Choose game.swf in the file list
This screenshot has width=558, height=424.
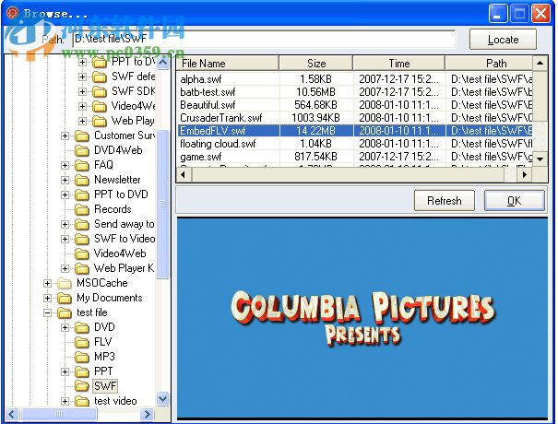tap(354, 157)
